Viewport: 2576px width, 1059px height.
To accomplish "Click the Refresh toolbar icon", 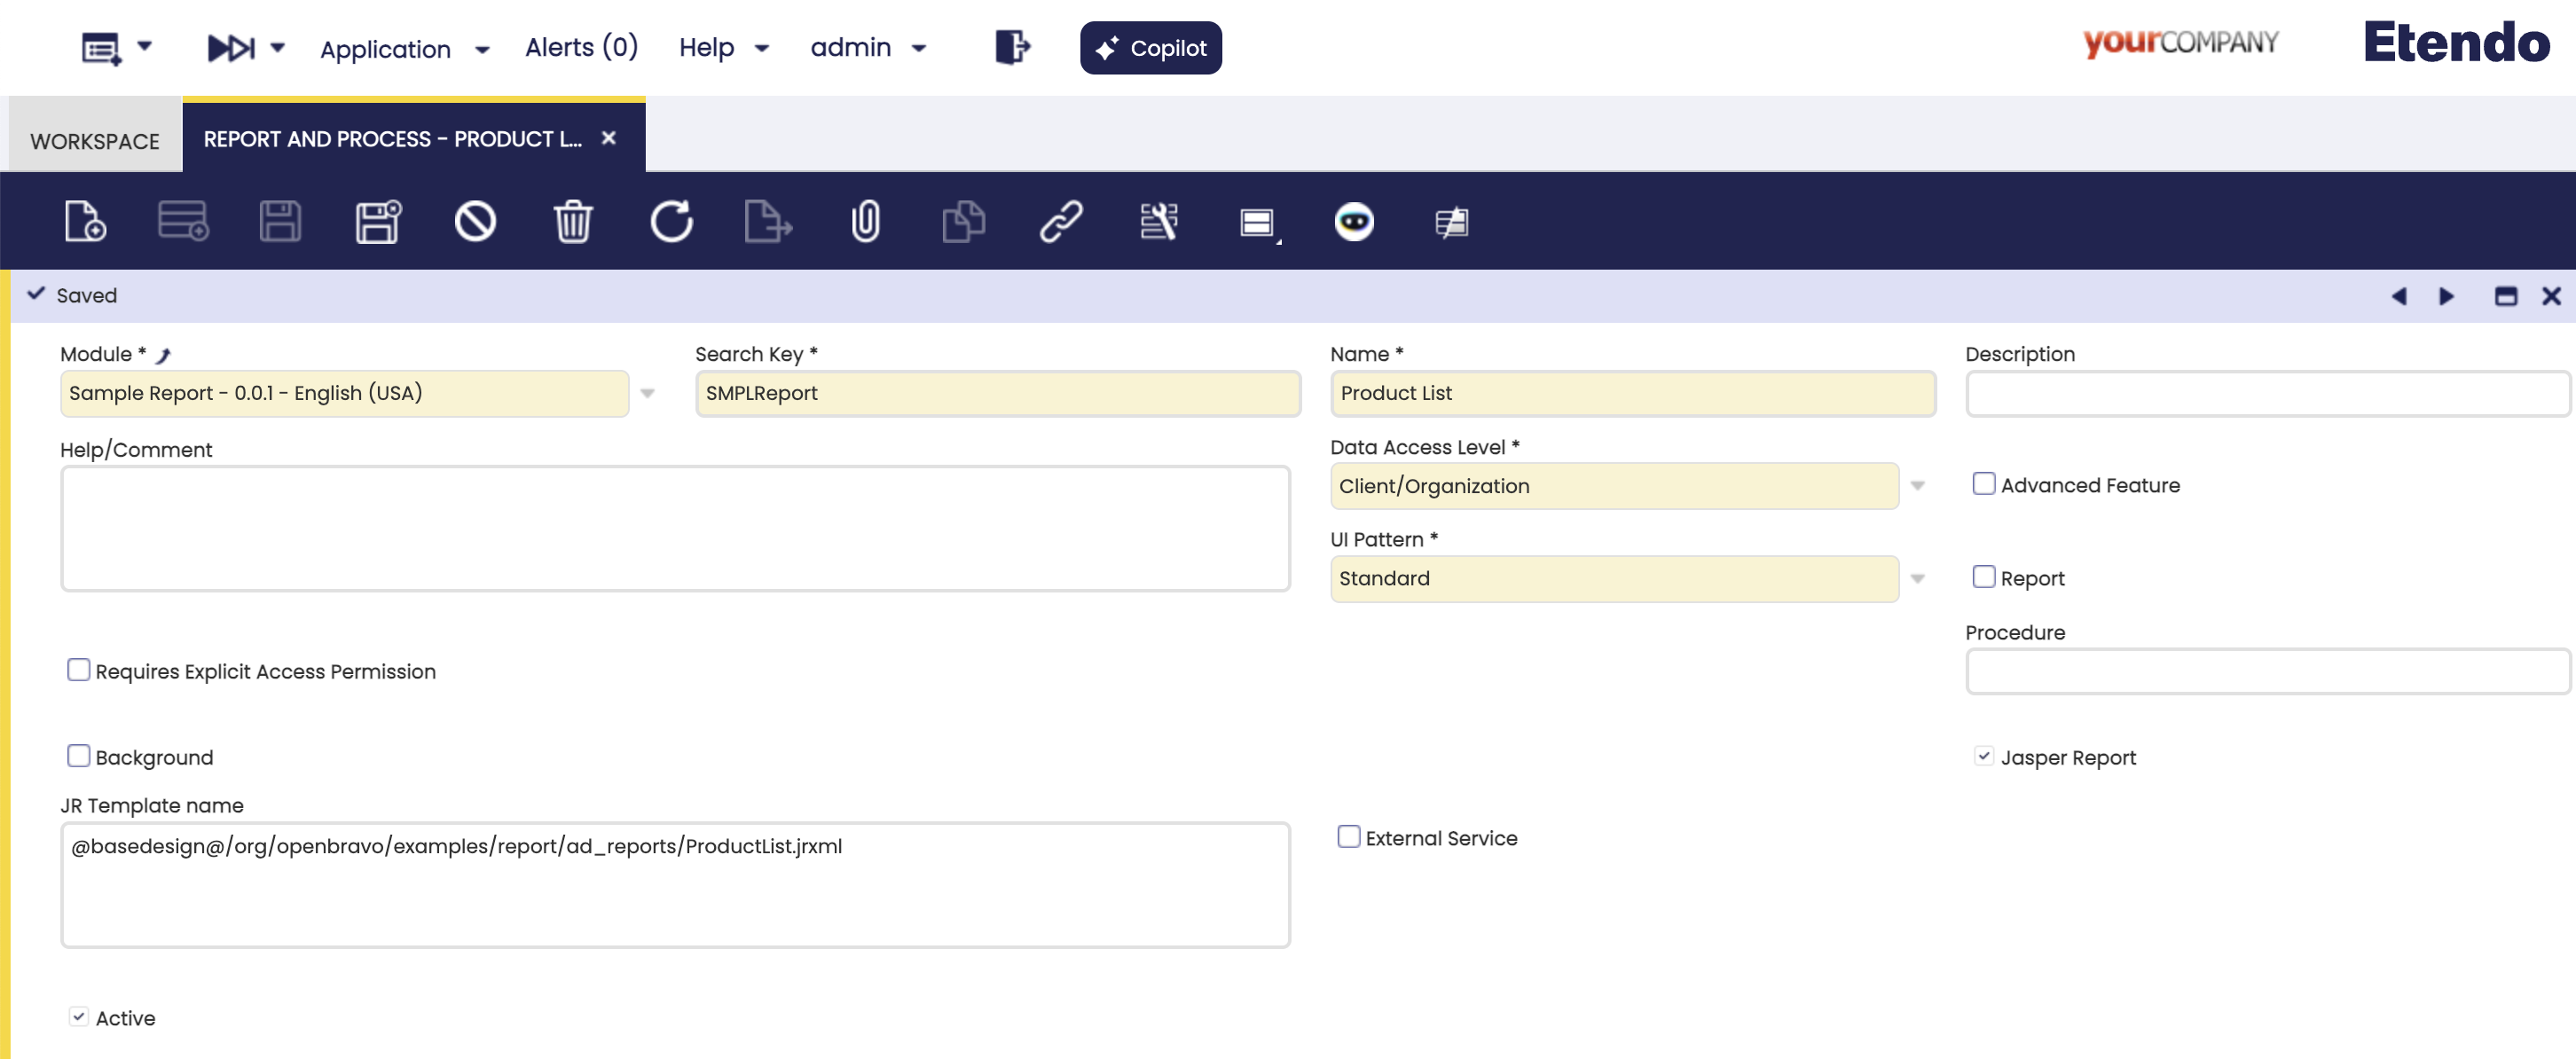I will tap(671, 221).
